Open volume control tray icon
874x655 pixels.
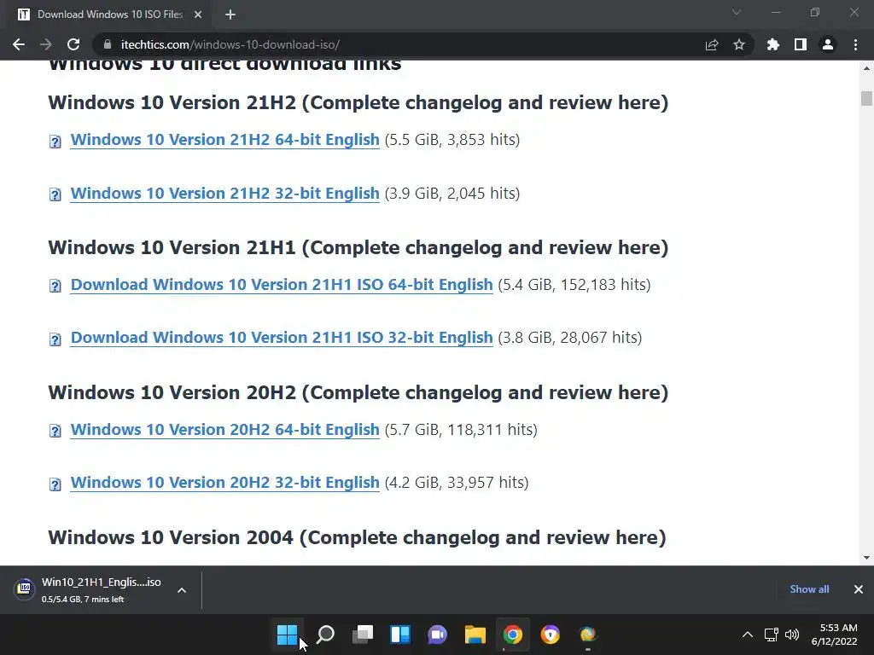click(791, 635)
